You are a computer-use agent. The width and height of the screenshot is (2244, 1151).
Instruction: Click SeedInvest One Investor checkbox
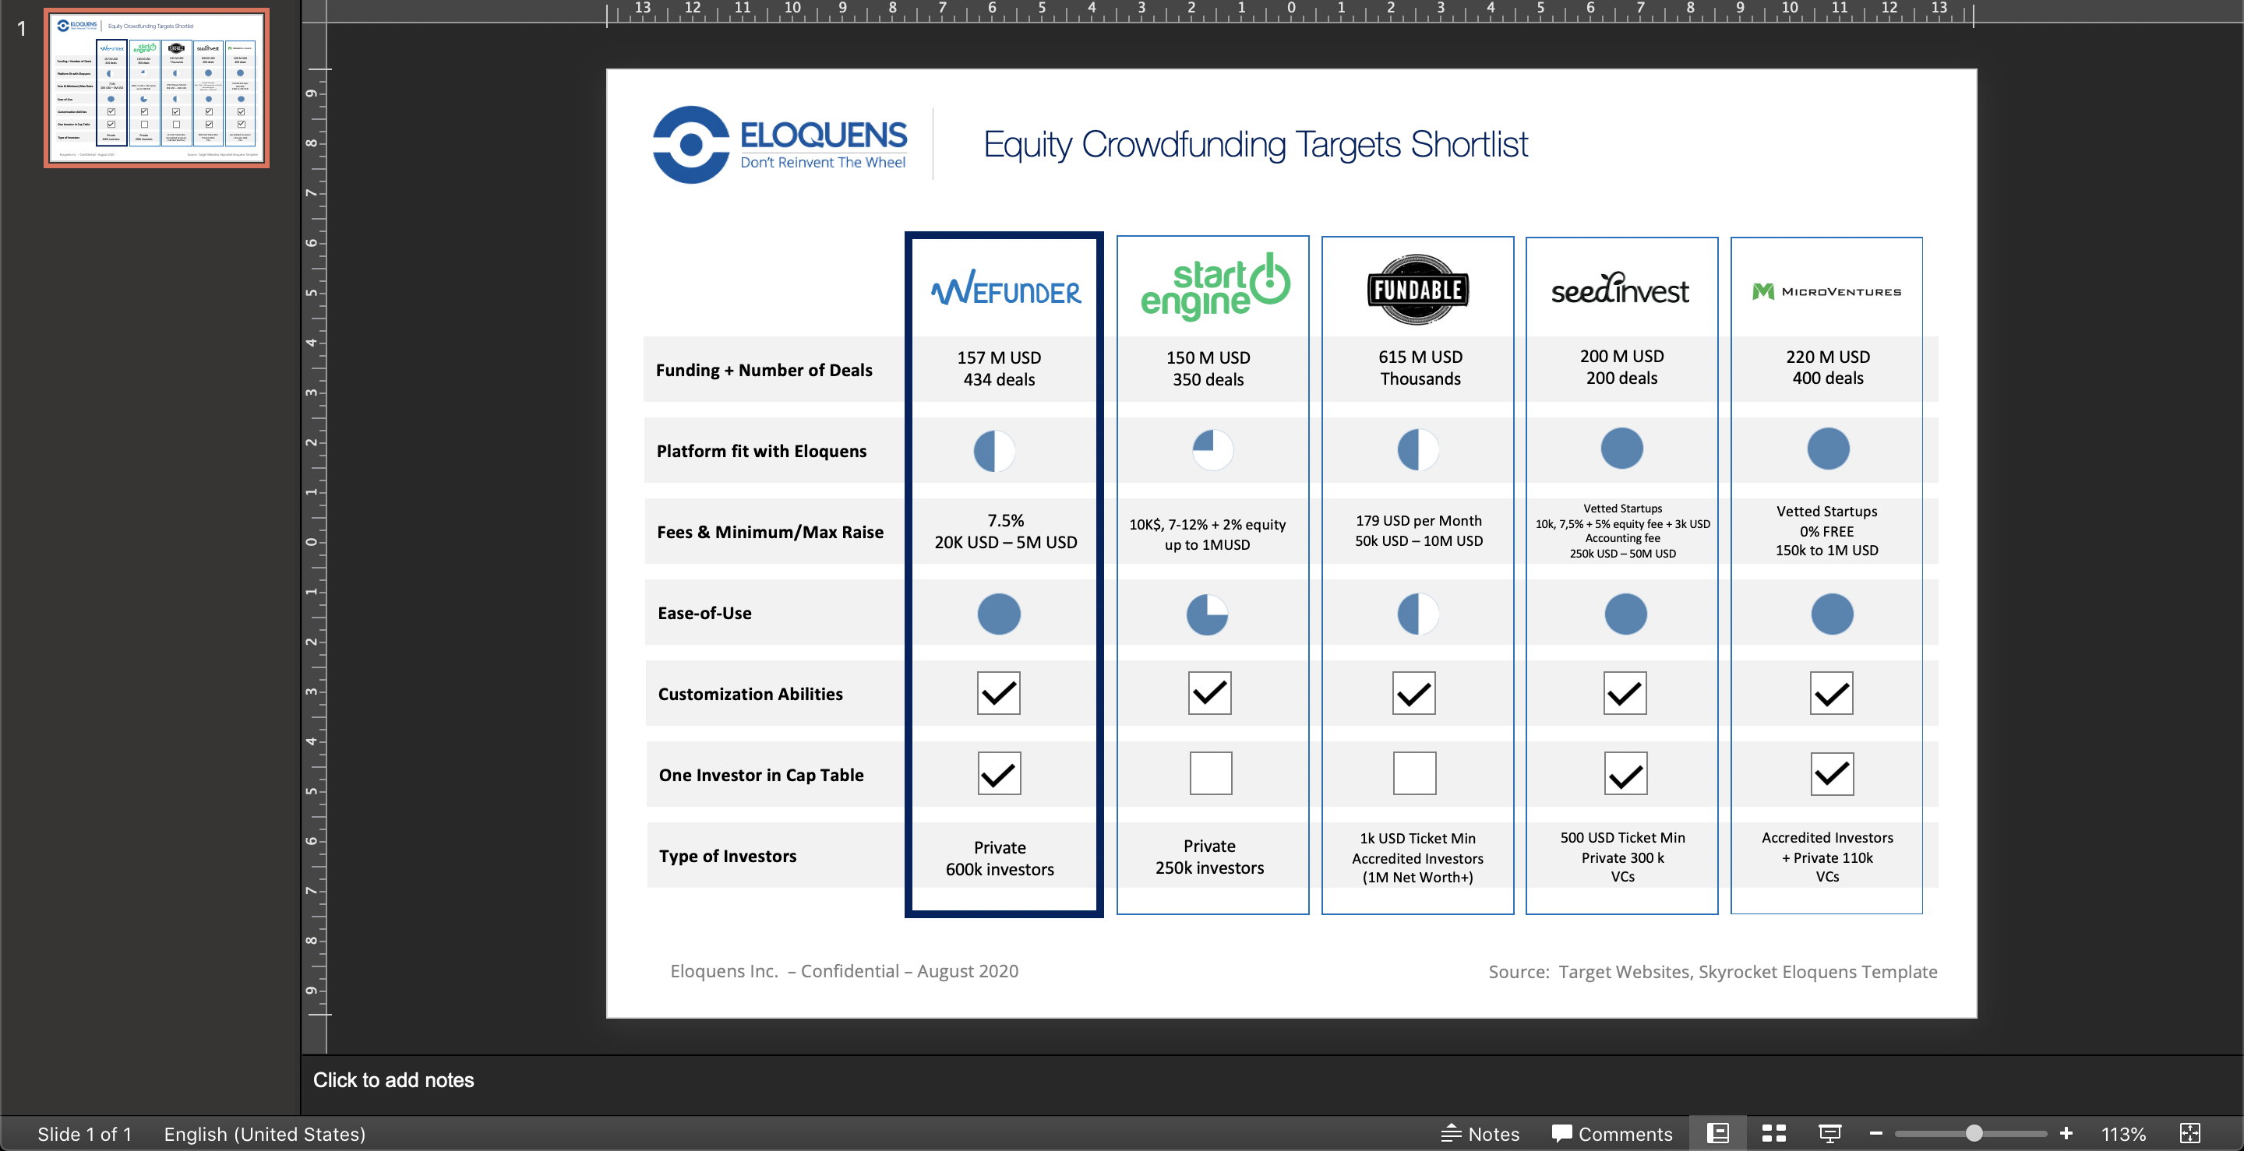tap(1625, 774)
